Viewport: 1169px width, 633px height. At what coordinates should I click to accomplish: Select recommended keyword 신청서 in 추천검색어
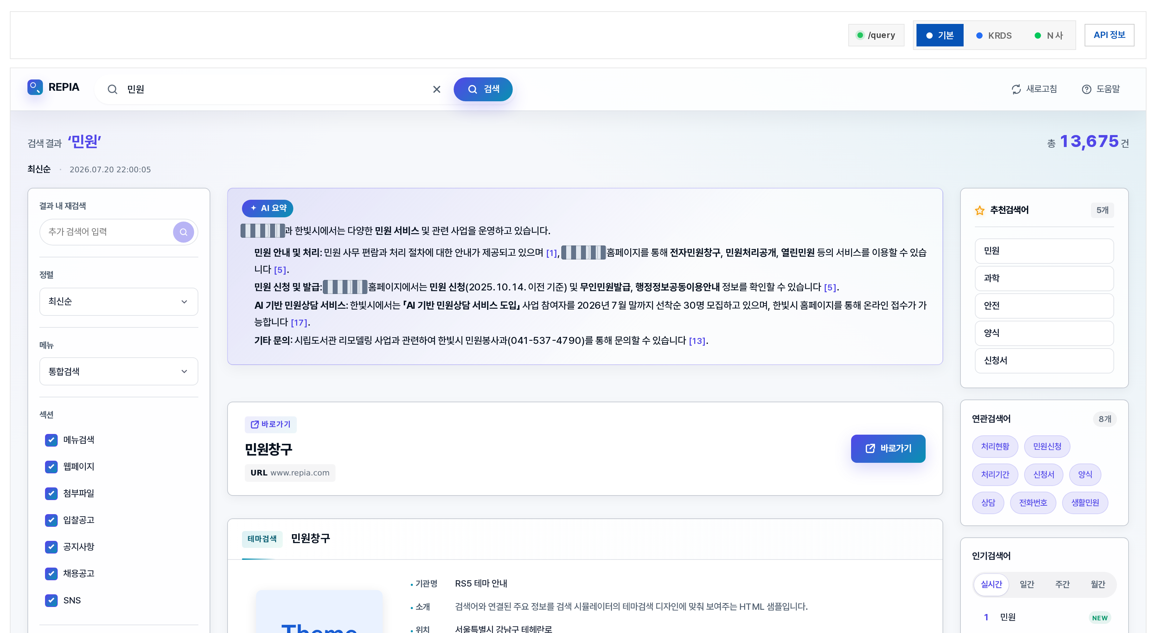(x=1044, y=361)
